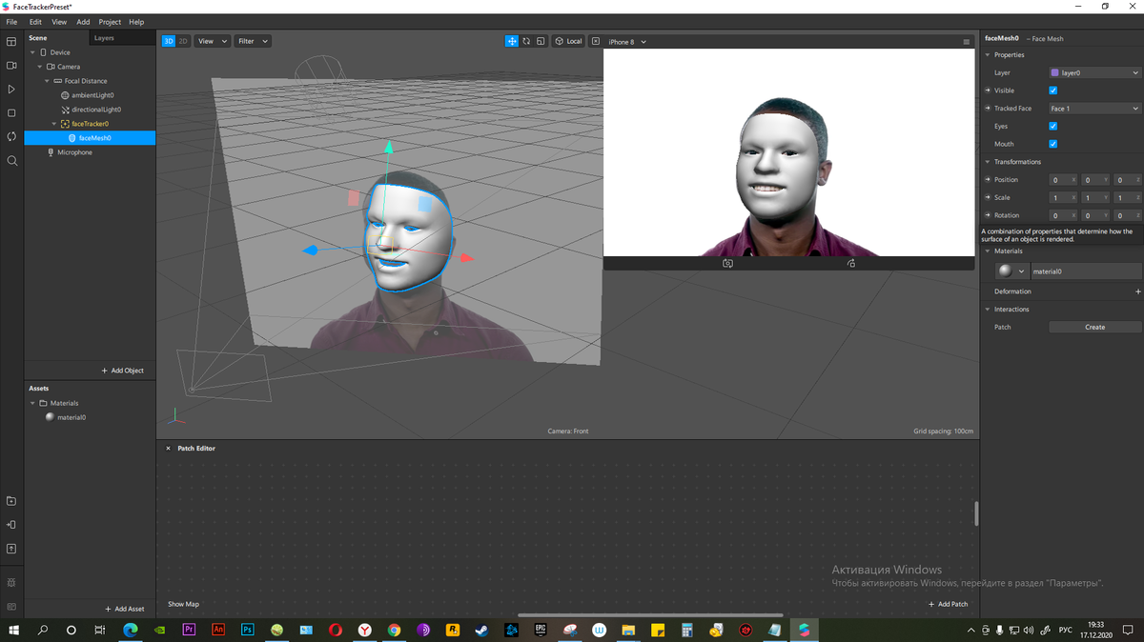
Task: Open the simulator hamburger menu
Action: pos(967,42)
